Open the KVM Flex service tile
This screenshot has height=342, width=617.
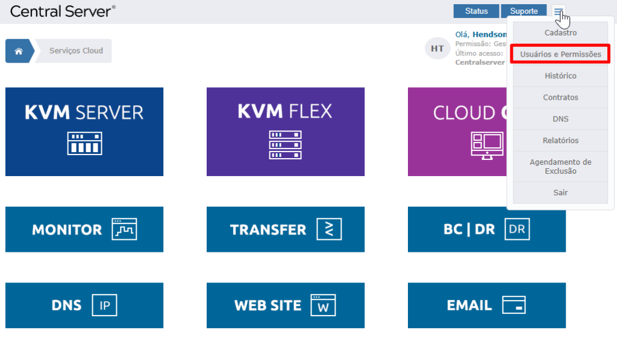(x=285, y=132)
